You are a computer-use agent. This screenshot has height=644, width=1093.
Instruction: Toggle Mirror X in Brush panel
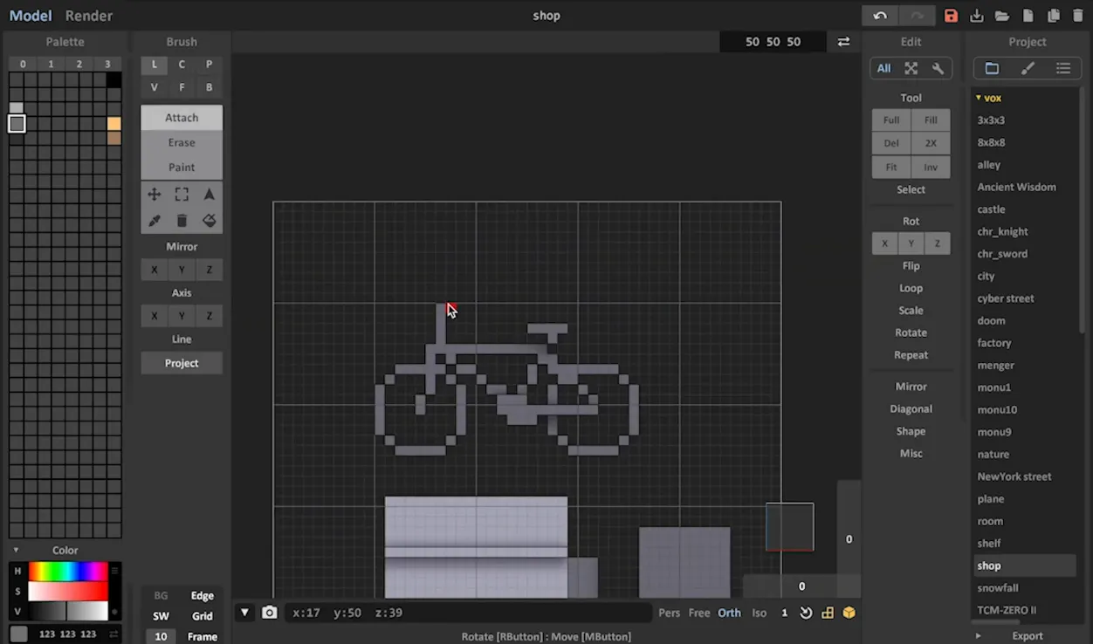click(x=155, y=270)
